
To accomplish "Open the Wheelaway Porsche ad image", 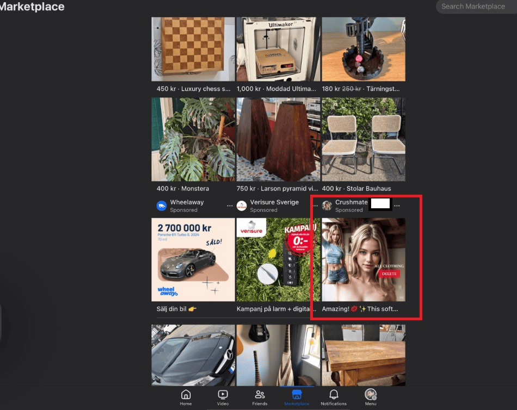I will click(193, 259).
